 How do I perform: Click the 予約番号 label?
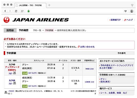tap(121, 53)
